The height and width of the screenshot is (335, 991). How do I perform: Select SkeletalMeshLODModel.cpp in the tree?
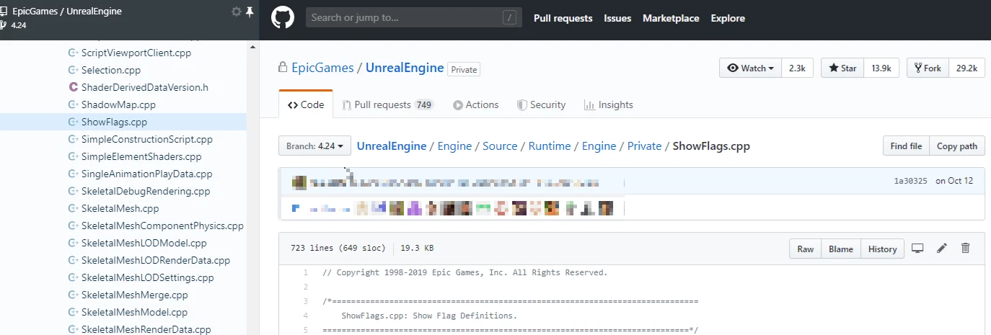pyautogui.click(x=144, y=243)
